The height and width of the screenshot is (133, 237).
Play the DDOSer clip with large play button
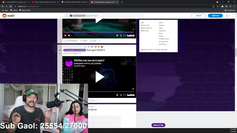click(x=100, y=77)
